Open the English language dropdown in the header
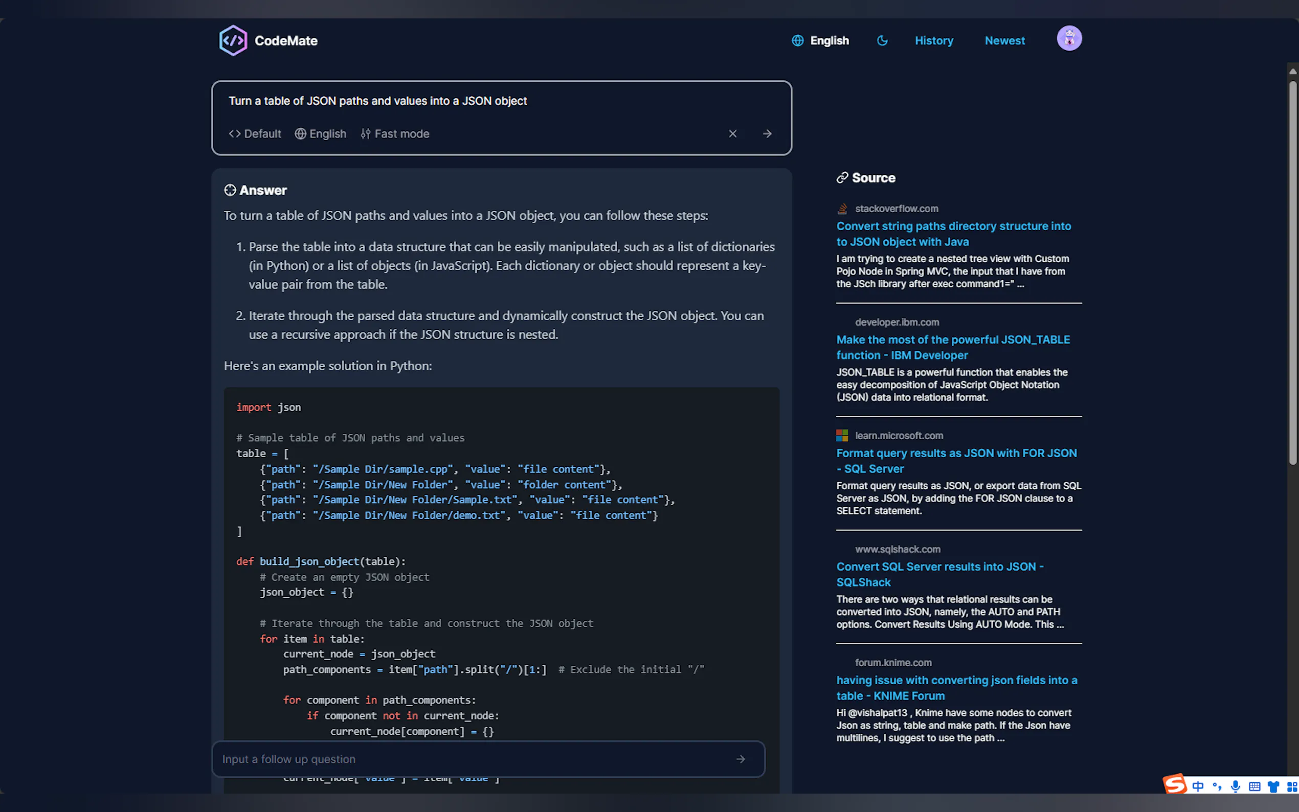 (820, 41)
